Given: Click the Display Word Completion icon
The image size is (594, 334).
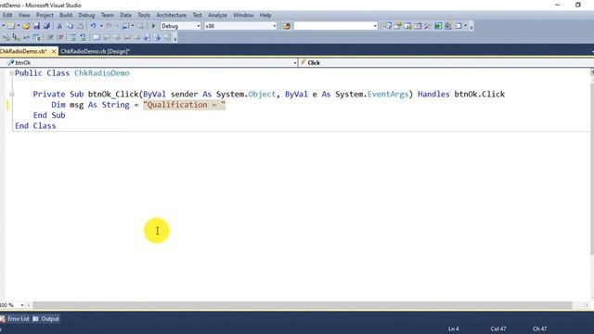Looking at the screenshot, I should coord(36,37).
